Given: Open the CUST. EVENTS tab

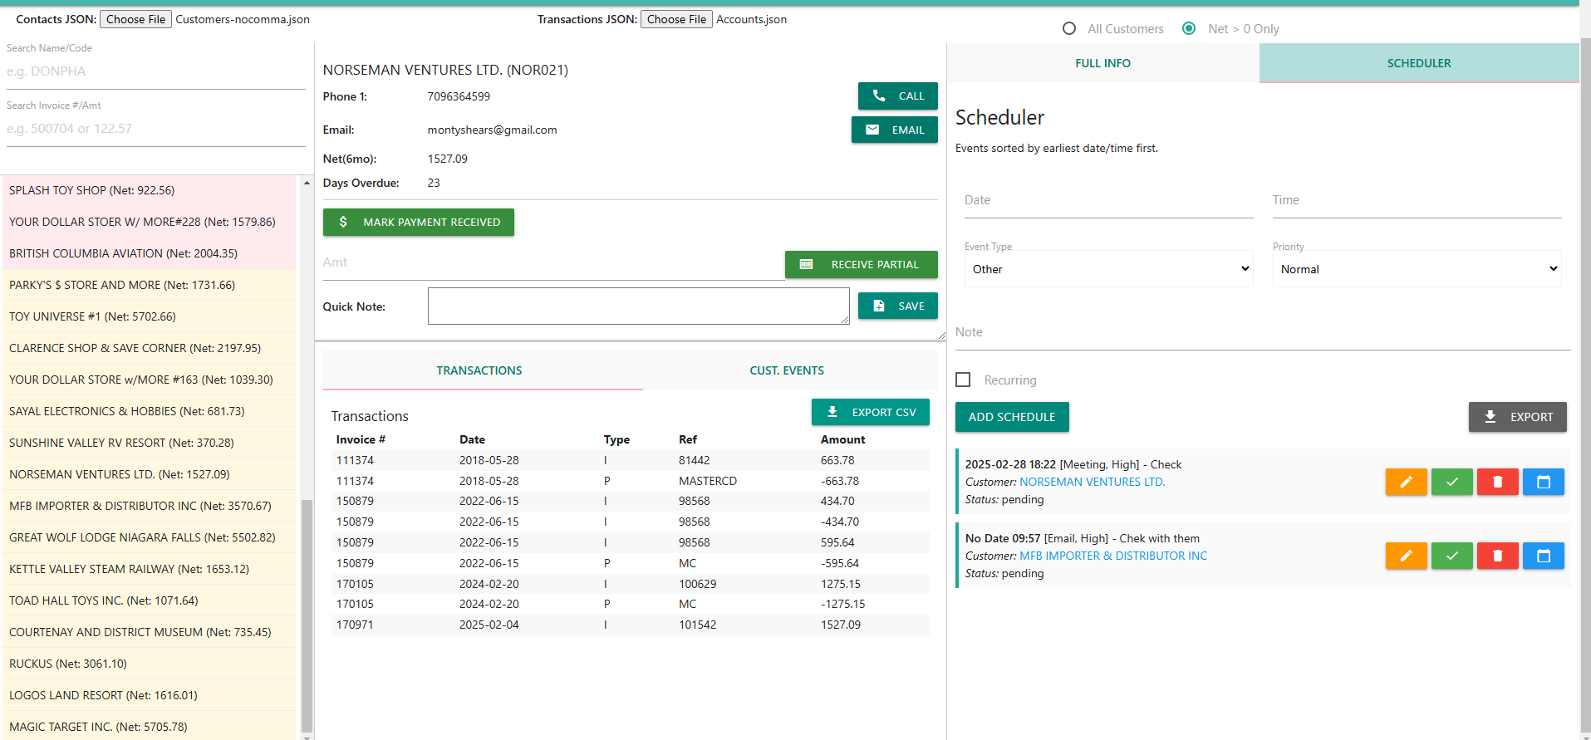Looking at the screenshot, I should pyautogui.click(x=786, y=370).
